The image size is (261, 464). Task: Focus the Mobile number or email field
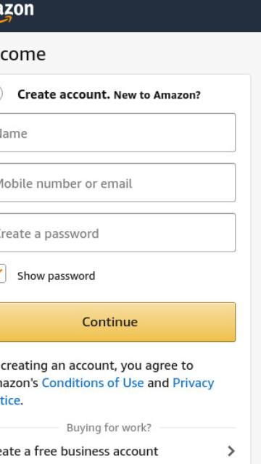117,183
